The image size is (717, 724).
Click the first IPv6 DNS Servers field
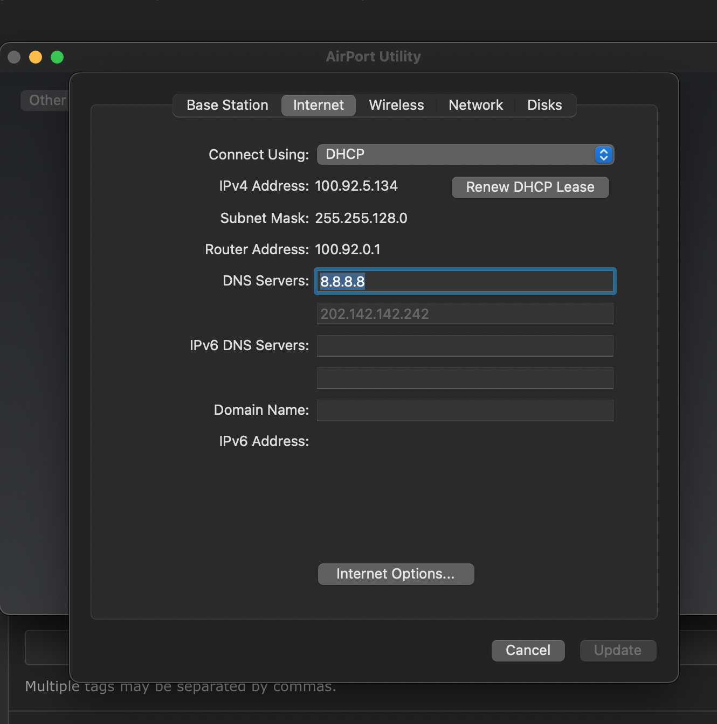[465, 346]
